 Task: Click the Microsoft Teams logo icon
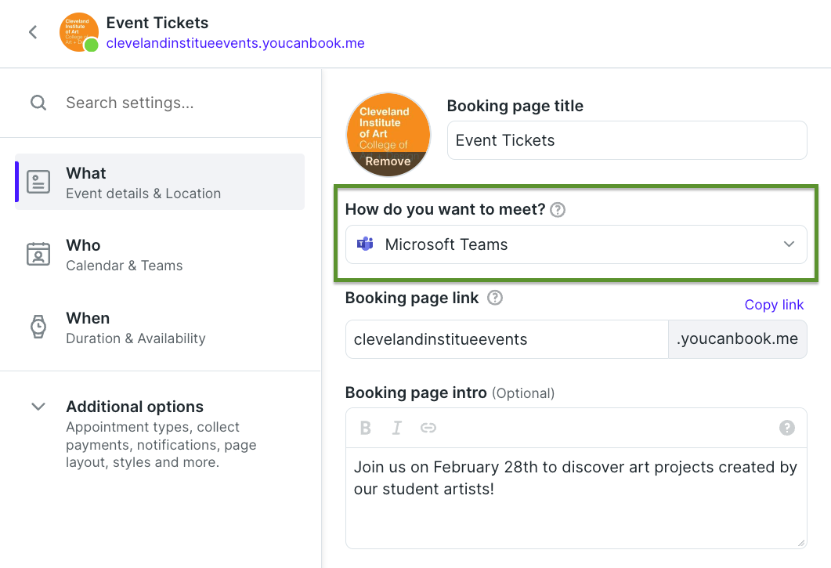coord(365,244)
